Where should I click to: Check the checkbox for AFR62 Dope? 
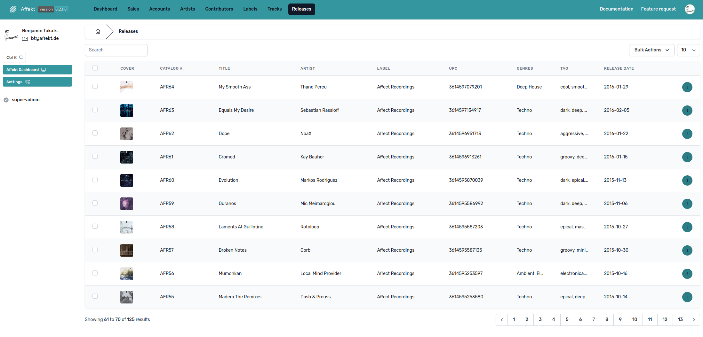tap(95, 133)
